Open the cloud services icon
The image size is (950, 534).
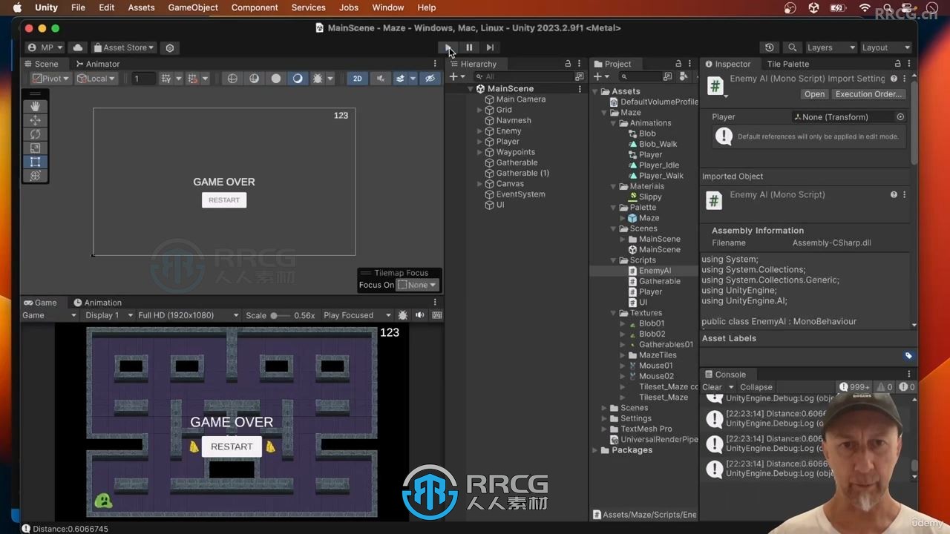(x=78, y=47)
